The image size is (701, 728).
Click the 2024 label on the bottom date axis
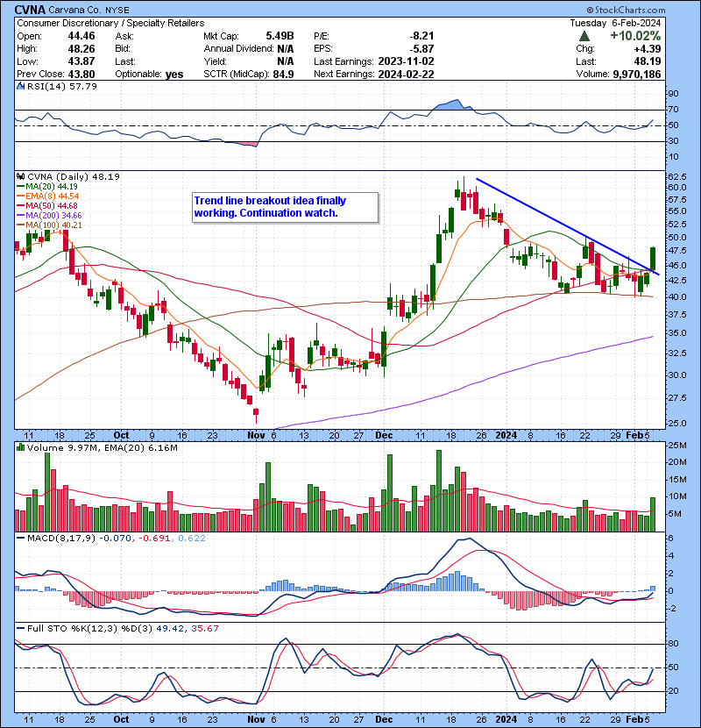coord(506,719)
